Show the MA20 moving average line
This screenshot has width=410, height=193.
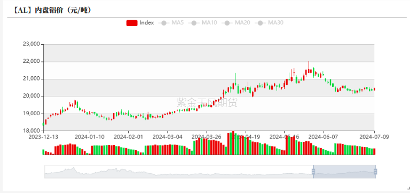click(x=235, y=23)
